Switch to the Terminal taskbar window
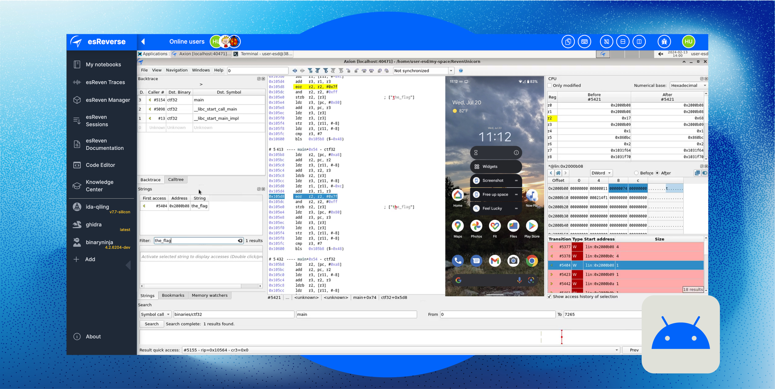This screenshot has height=389, width=775. [x=263, y=54]
